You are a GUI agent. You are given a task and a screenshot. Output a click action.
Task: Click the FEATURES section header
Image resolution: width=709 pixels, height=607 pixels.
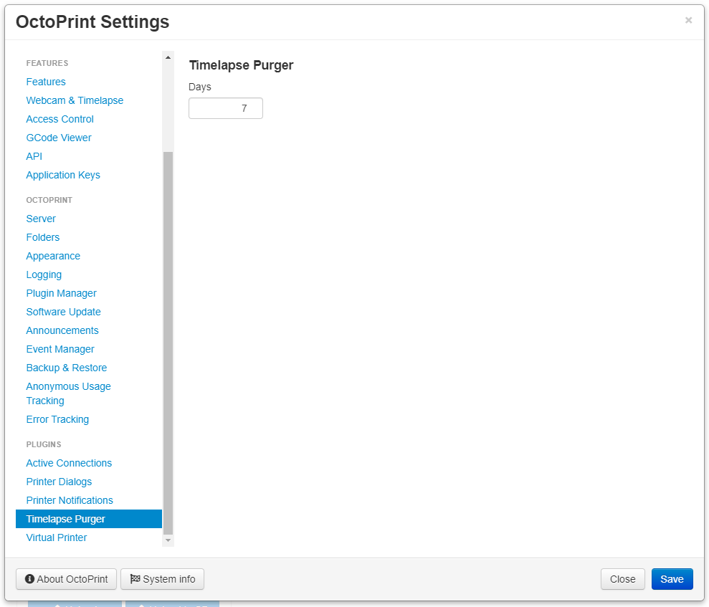47,63
